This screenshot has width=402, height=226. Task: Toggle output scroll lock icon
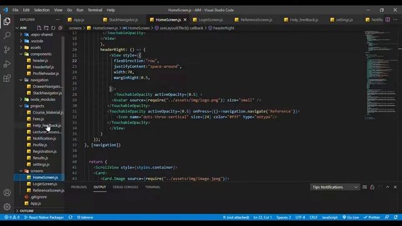(372, 187)
